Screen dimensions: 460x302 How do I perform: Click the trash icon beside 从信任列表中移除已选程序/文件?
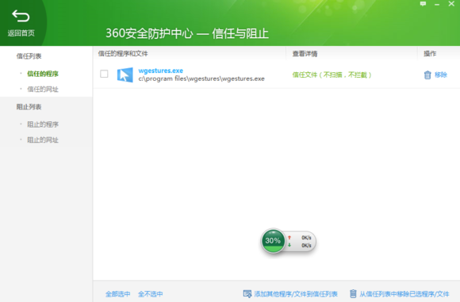point(353,293)
